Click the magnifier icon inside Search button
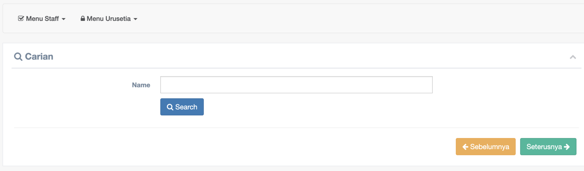The width and height of the screenshot is (584, 171). 170,107
